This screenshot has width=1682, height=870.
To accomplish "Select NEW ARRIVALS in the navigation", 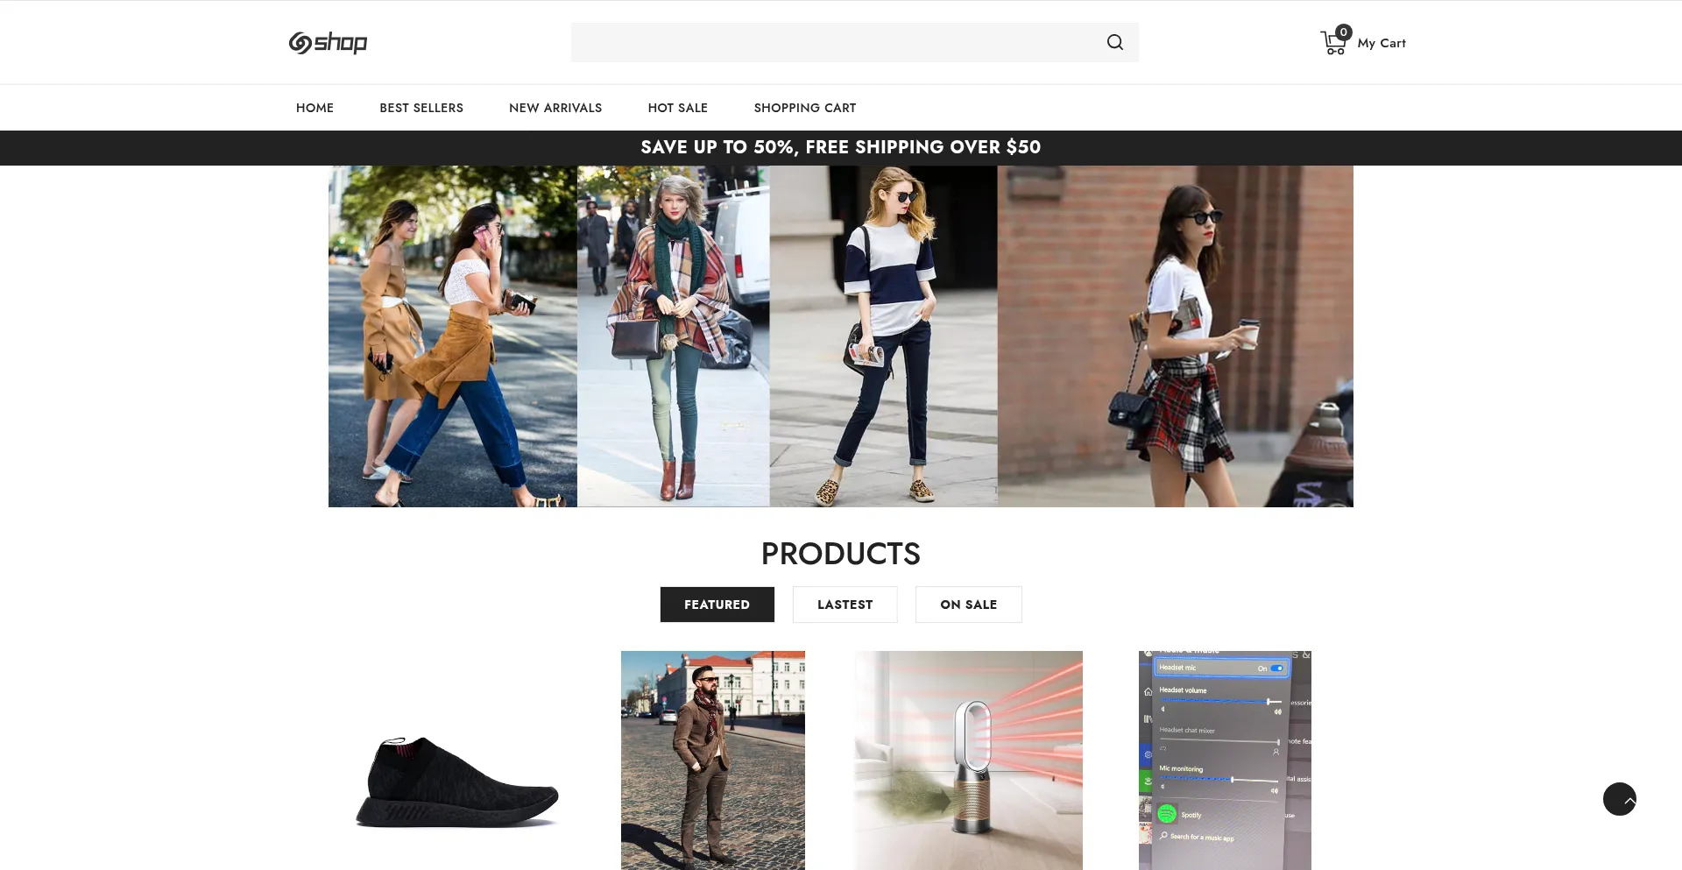I will click(555, 108).
